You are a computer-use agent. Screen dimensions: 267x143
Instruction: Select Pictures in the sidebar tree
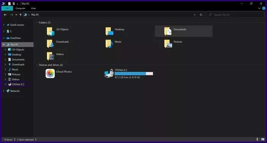pos(14,75)
